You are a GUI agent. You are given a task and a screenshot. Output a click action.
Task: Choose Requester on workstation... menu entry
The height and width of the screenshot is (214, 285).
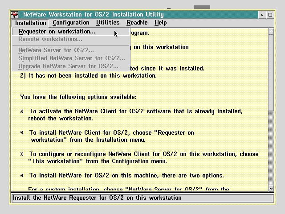coord(71,32)
